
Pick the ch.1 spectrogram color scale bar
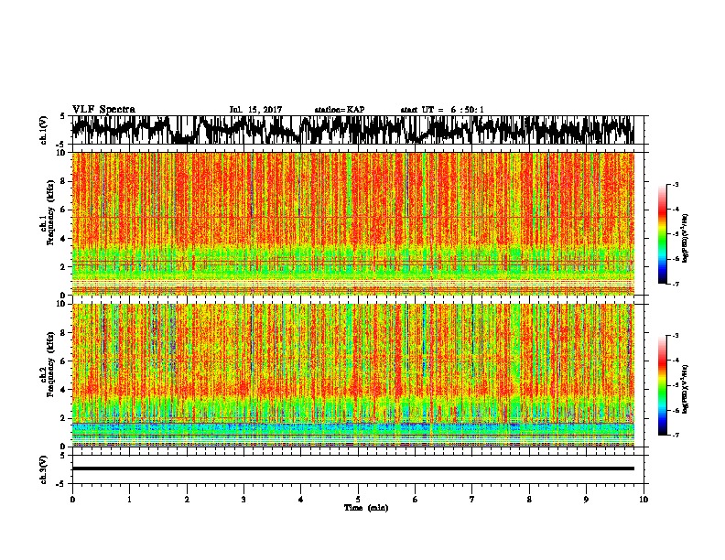coord(662,234)
